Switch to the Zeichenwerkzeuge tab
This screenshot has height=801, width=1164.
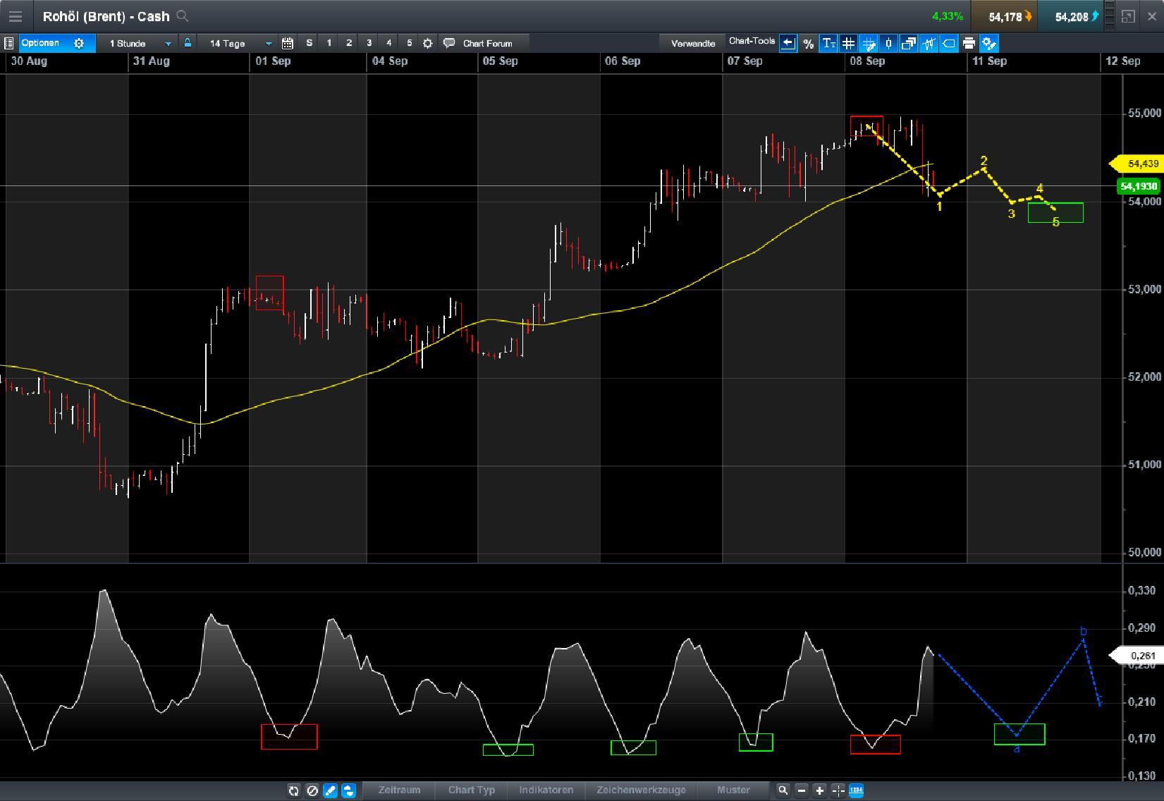[641, 790]
